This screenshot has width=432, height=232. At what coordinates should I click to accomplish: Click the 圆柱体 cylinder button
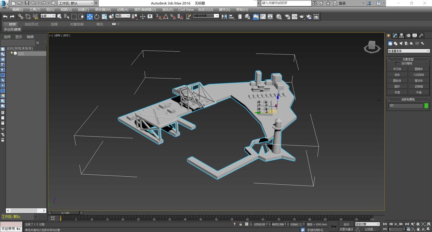(x=397, y=81)
